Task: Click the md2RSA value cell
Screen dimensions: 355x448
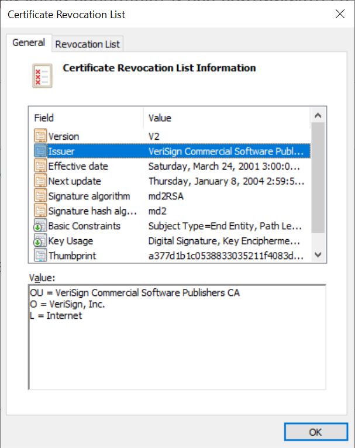Action: click(166, 196)
